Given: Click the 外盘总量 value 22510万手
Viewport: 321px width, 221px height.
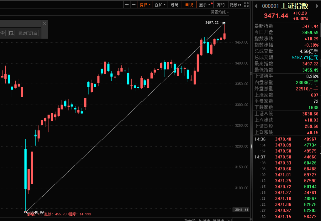Looking at the screenshot, I should coord(307,89).
